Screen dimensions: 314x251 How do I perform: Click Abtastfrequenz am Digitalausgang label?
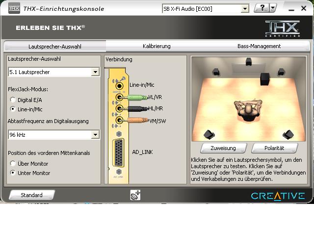tap(48, 121)
